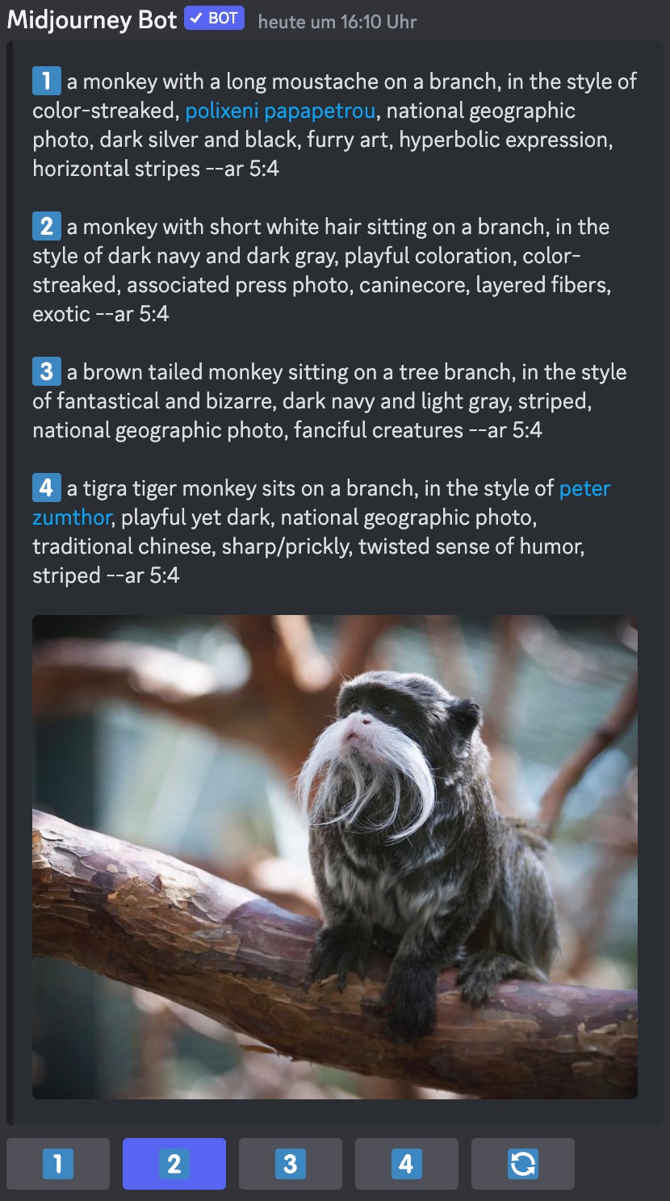Viewport: 670px width, 1201px height.
Task: Click the bottom button labeled 1
Action: click(x=57, y=1163)
